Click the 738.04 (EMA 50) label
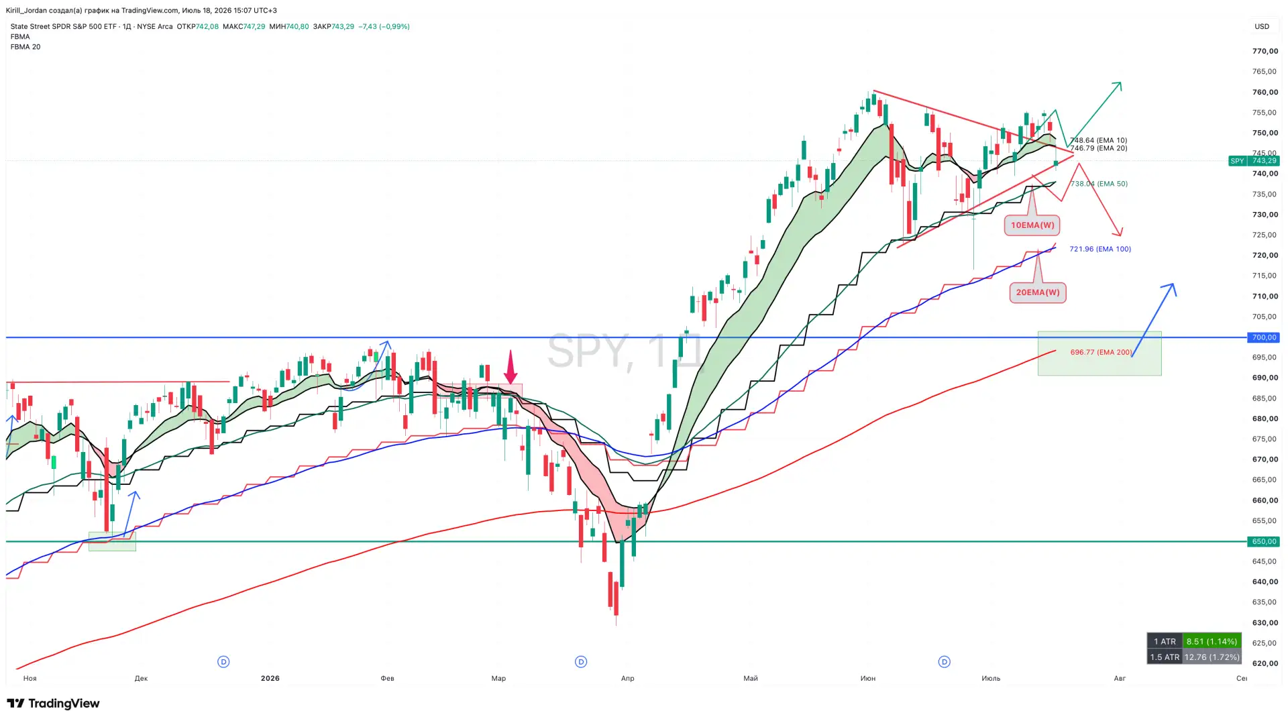This screenshot has height=721, width=1288. click(1099, 184)
